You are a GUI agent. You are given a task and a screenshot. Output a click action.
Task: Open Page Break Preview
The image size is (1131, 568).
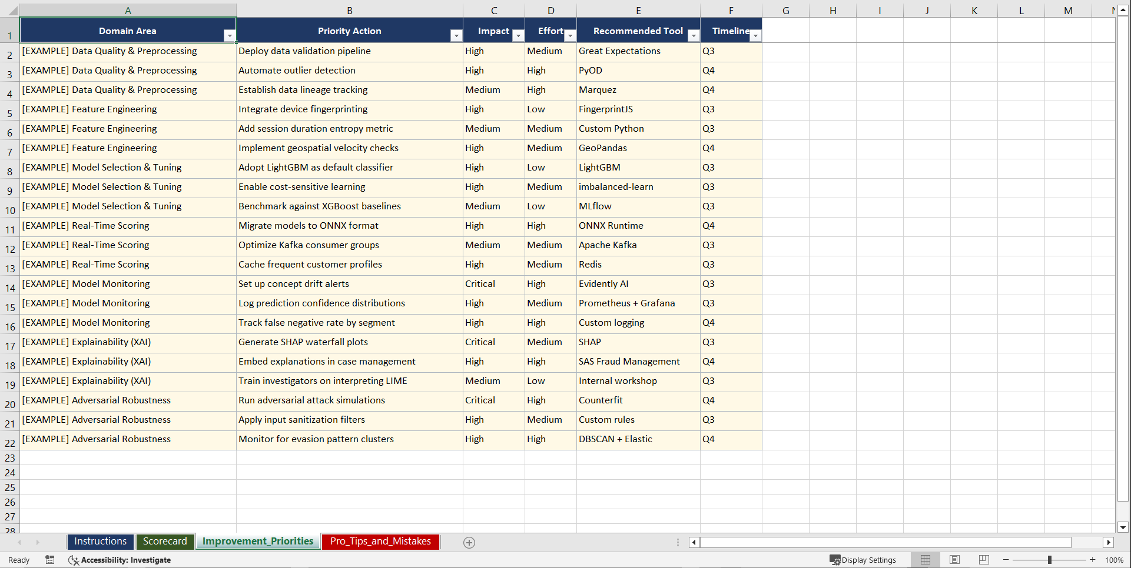[983, 560]
